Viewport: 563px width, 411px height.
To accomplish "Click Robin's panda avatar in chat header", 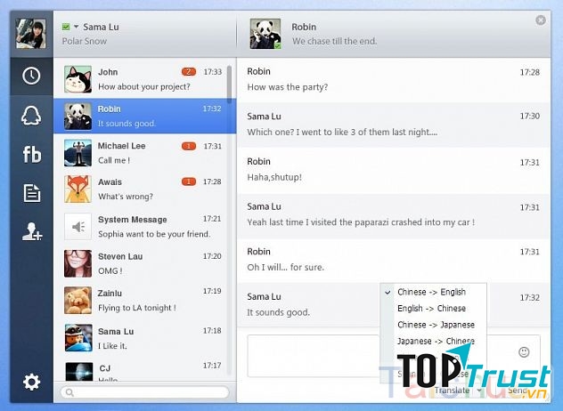I will pos(265,34).
